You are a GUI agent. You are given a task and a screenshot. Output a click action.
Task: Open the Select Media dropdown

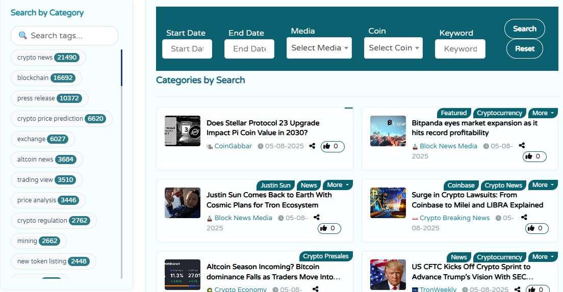point(319,48)
